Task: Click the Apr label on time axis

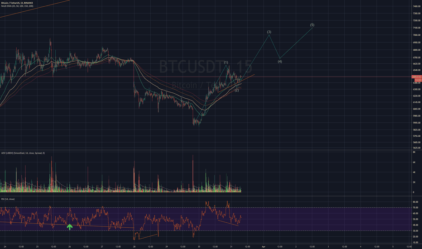Action: pos(264,247)
